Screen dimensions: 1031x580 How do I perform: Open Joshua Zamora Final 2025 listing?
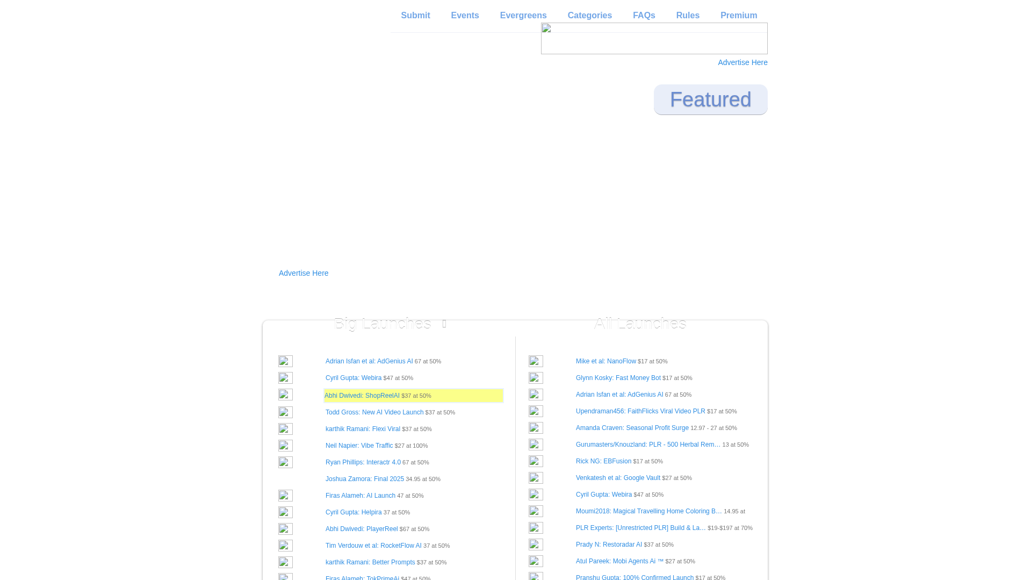click(x=364, y=479)
